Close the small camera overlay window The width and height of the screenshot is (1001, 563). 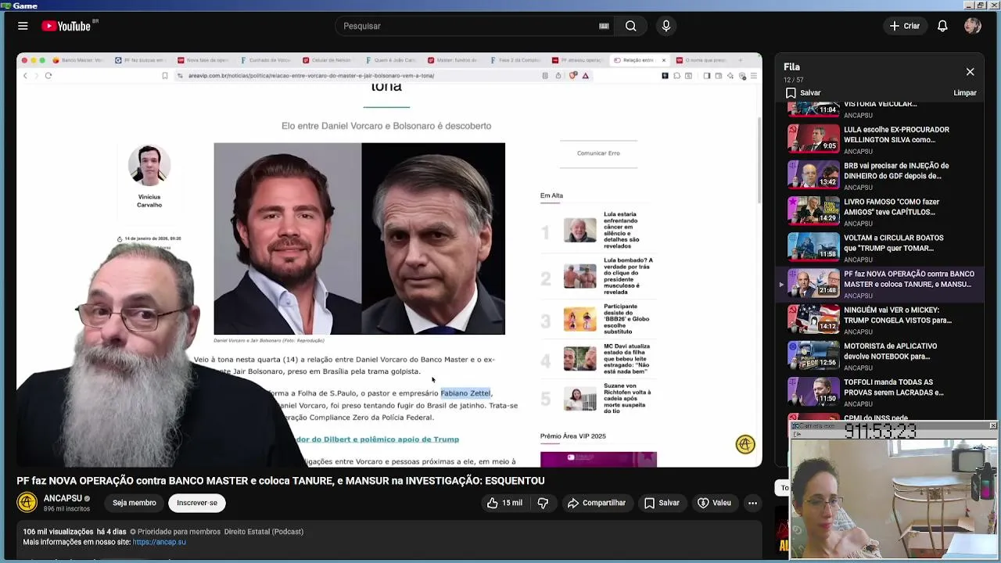tap(993, 425)
